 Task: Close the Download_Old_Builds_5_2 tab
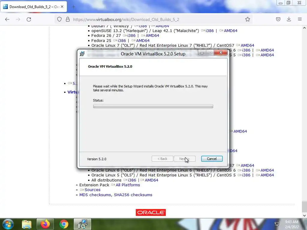click(62, 7)
